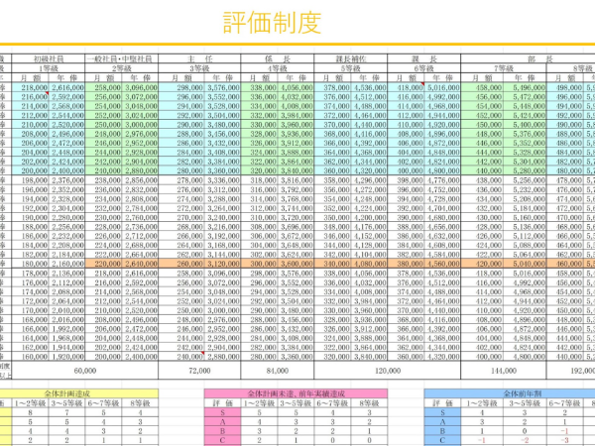Select the 年俸 header under 4等級
Screen dimensions: 595x446
[x=296, y=77]
